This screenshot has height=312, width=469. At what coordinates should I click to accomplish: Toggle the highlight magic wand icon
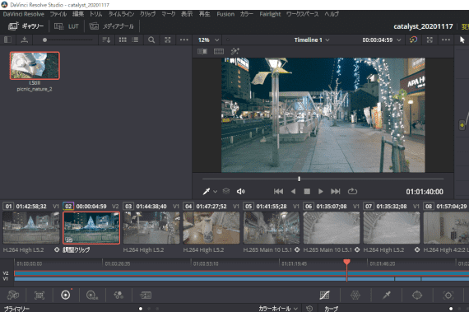pos(234,52)
